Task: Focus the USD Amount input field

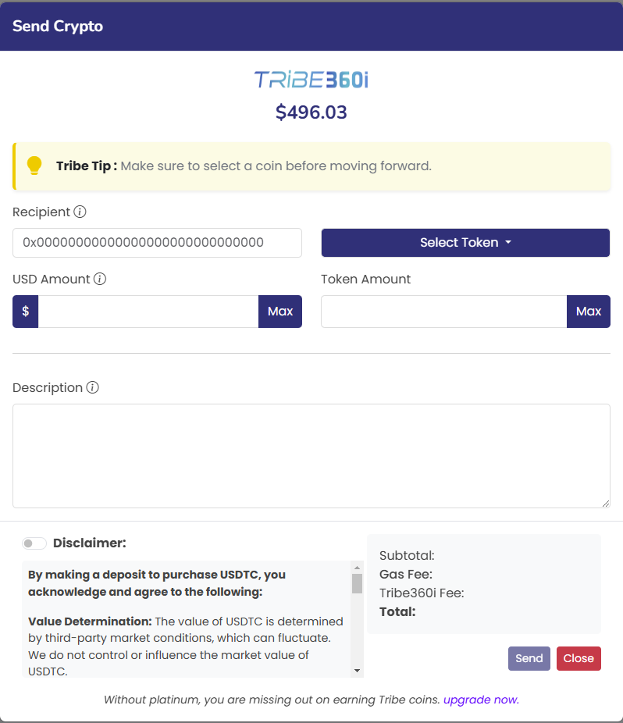Action: pyautogui.click(x=148, y=312)
